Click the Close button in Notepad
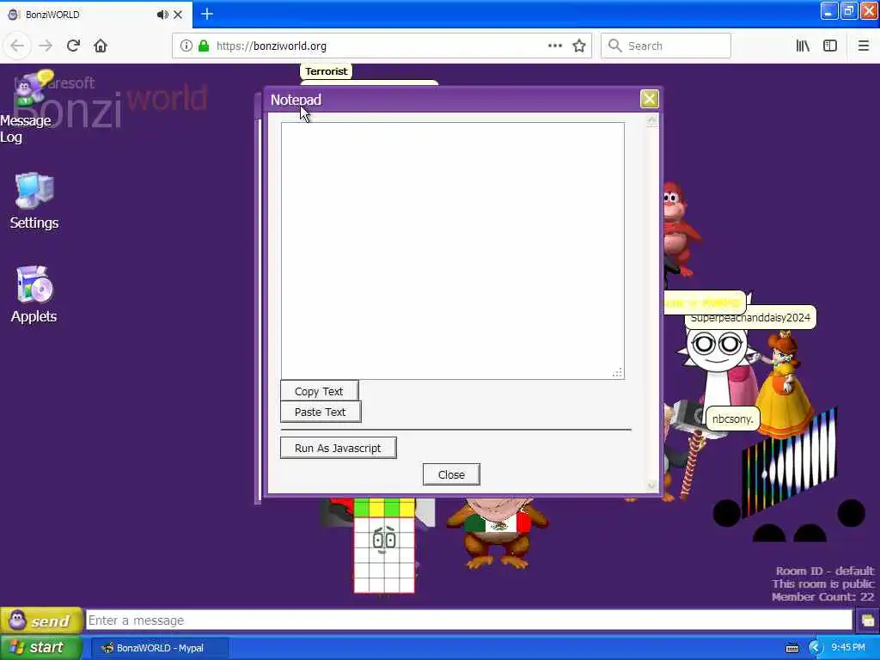Screen dimensions: 880x660 point(451,474)
